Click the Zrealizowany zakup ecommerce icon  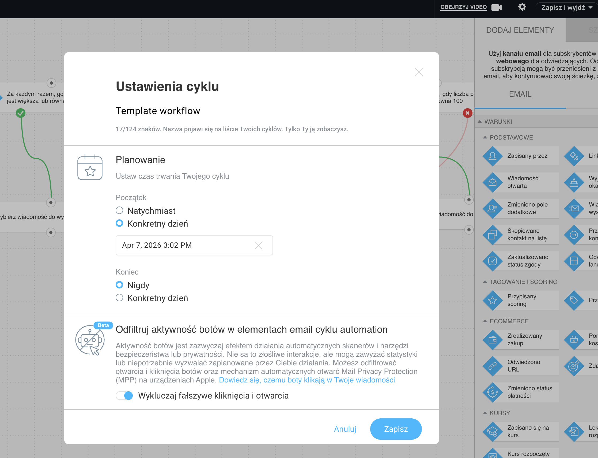(493, 339)
